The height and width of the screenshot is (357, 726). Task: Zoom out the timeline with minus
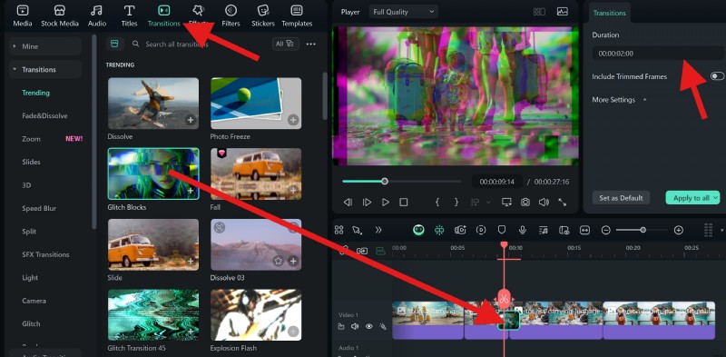(x=606, y=230)
